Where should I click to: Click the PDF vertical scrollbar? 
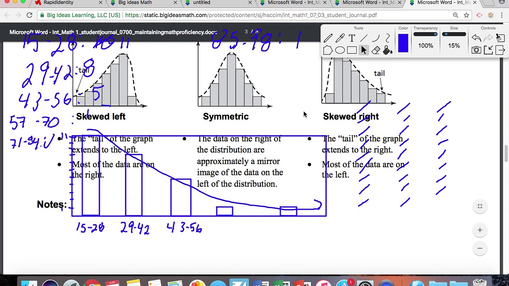click(x=506, y=154)
